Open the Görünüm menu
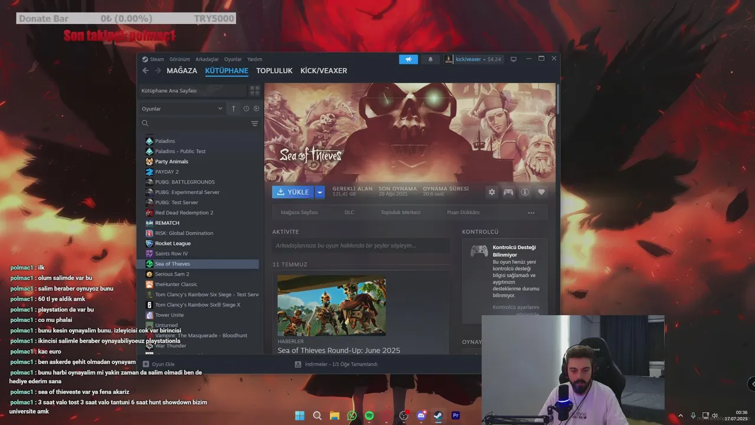 (180, 59)
